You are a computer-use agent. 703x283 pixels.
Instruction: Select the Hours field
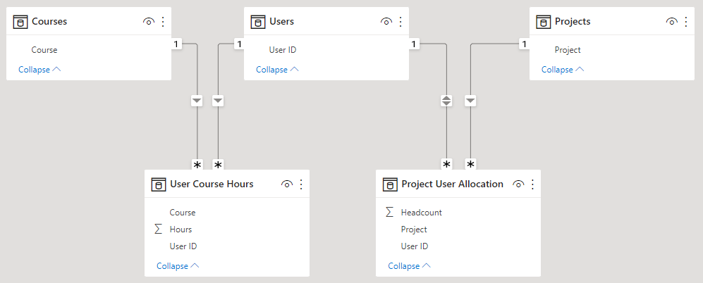pos(181,229)
